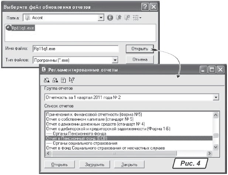This screenshot has width=228, height=175.
Task: Click the Закрыть button in reports window
Action: pos(129,165)
